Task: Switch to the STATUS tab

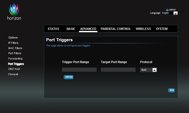Action: pos(53,29)
